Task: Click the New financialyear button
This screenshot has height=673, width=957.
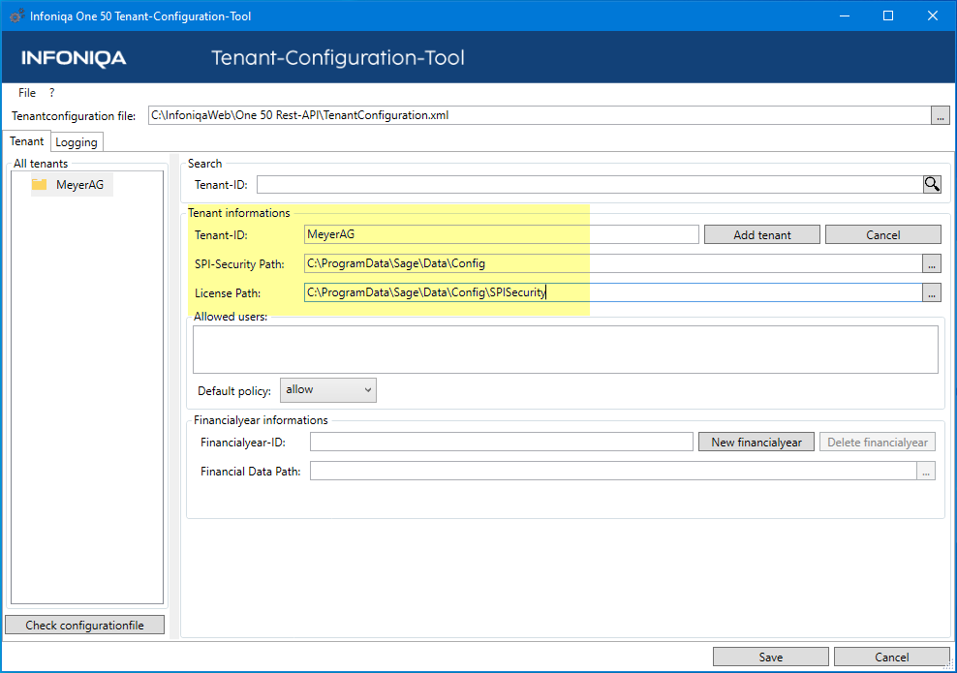Action: [756, 443]
